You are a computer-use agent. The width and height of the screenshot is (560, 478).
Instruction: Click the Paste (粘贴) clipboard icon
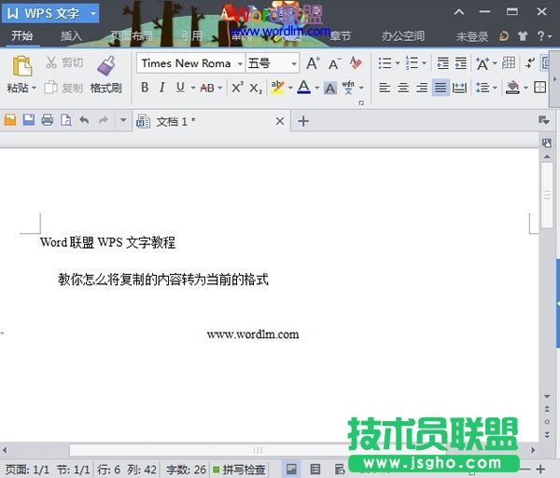[20, 66]
